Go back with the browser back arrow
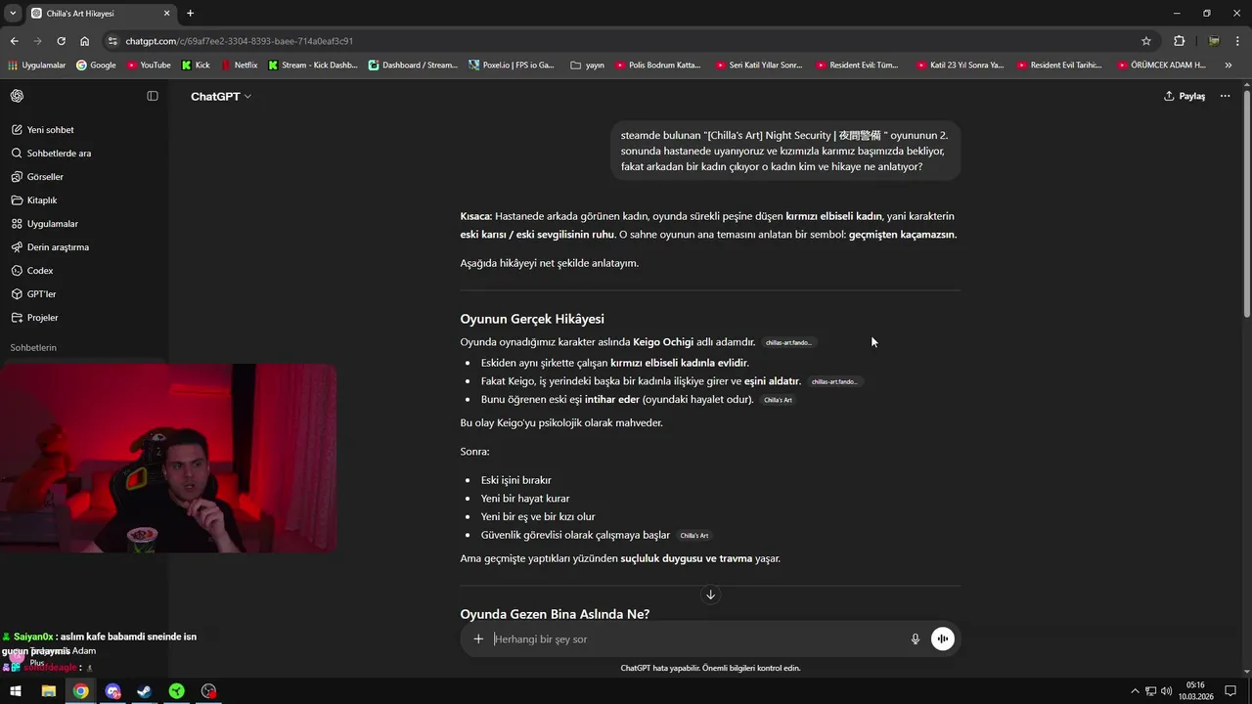1252x704 pixels. [14, 41]
